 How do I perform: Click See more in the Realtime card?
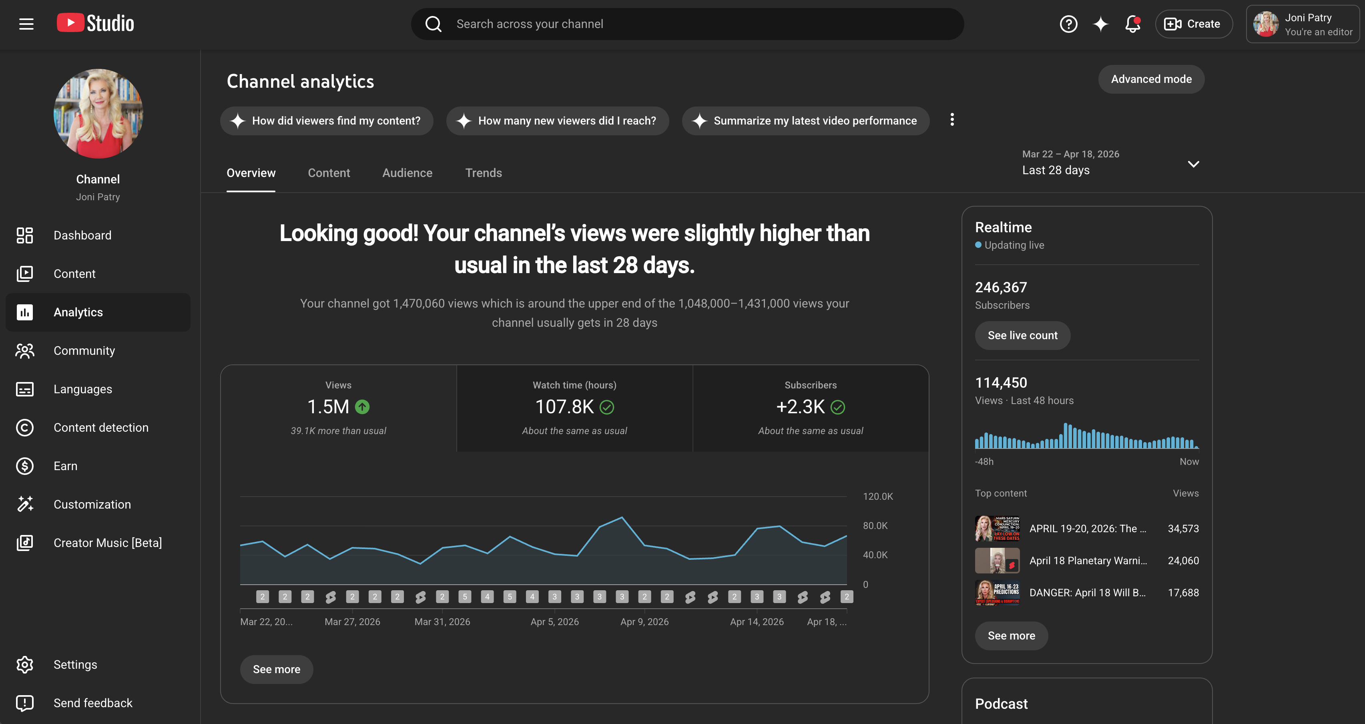pos(1011,636)
